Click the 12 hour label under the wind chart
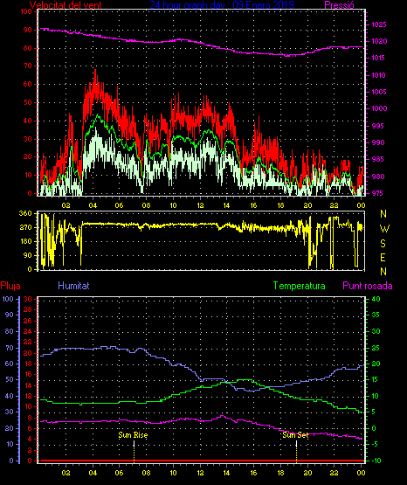 [200, 205]
